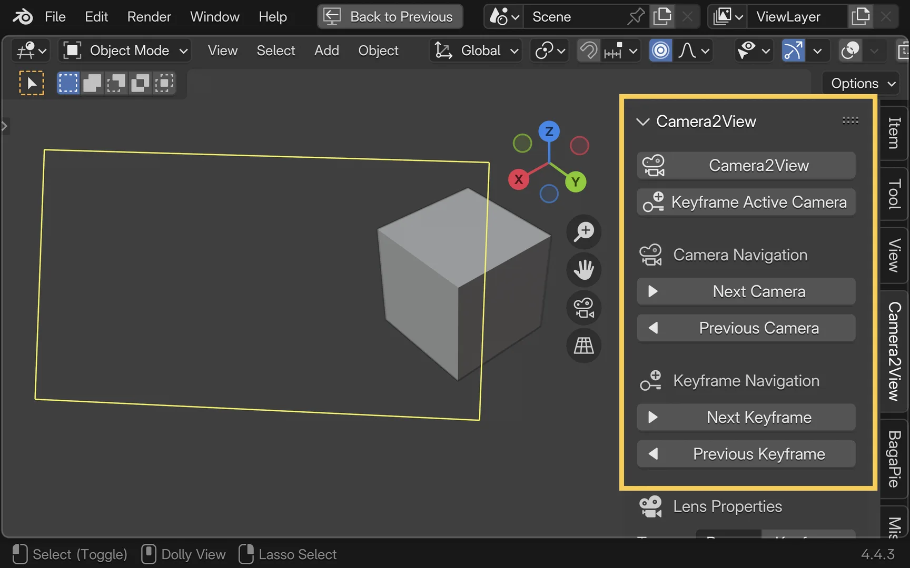Screen dimensions: 910x568
Task: Expand the hidden toolbar arrow
Action: (x=4, y=126)
